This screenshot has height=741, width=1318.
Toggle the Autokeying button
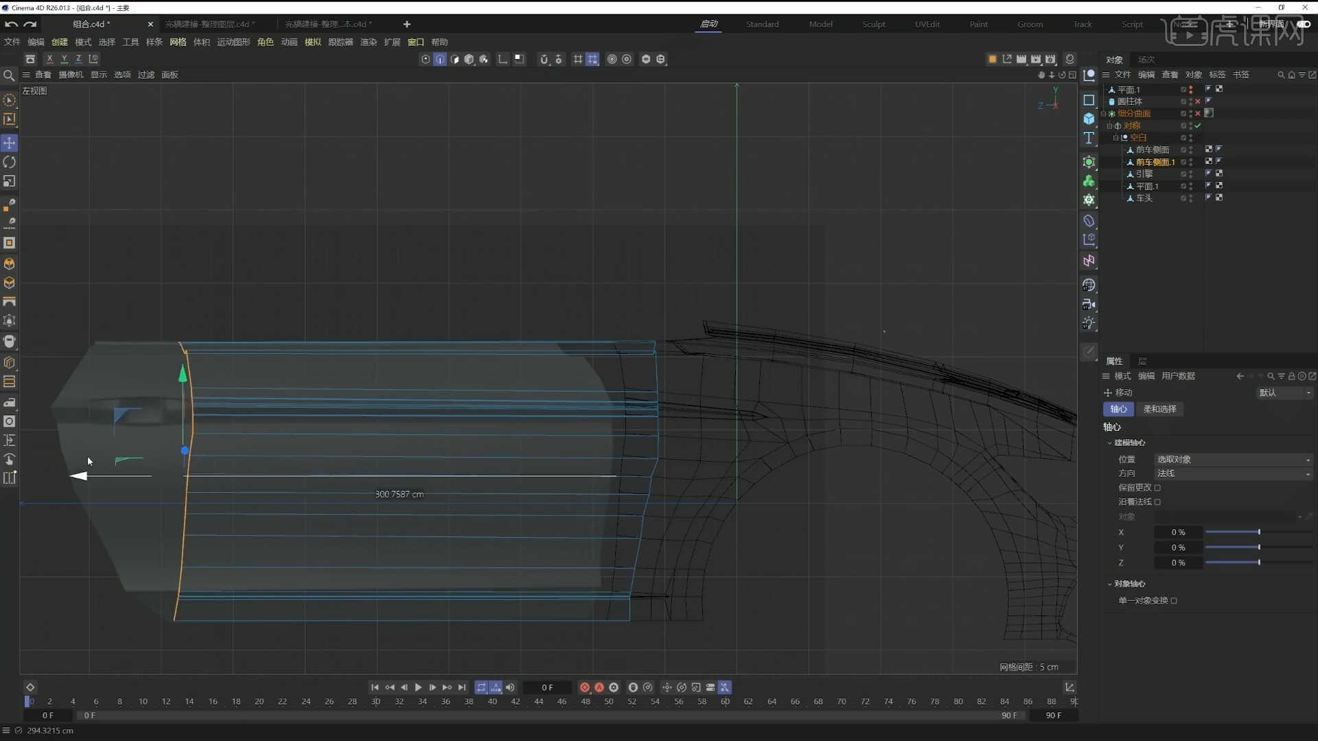pyautogui.click(x=599, y=687)
